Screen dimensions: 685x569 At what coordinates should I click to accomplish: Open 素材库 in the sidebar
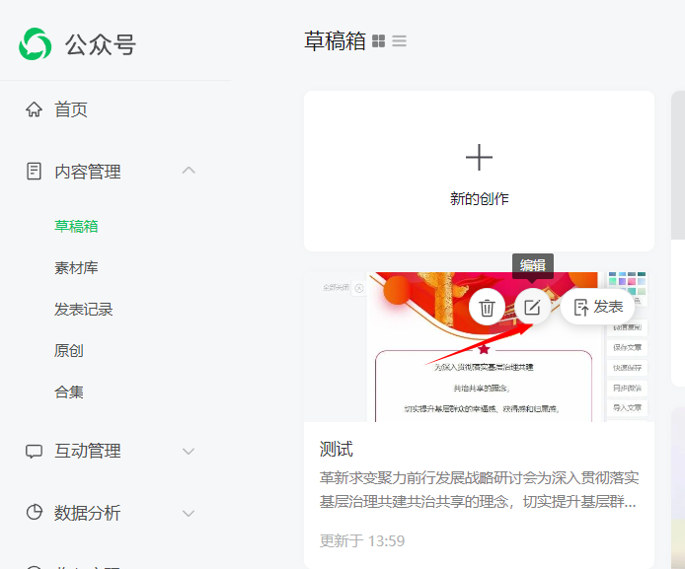[76, 268]
